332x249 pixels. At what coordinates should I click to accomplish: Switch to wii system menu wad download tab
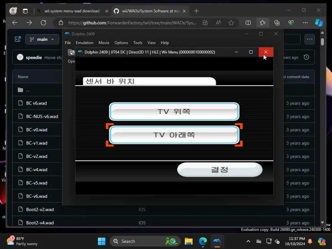pos(72,11)
